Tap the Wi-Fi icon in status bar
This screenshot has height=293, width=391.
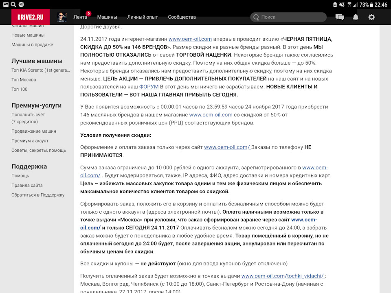pyautogui.click(x=349, y=4)
